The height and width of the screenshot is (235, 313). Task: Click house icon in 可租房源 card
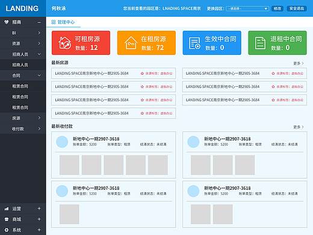pos(64,43)
